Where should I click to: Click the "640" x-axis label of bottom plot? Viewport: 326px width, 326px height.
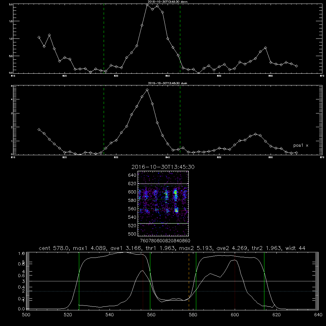318,315
